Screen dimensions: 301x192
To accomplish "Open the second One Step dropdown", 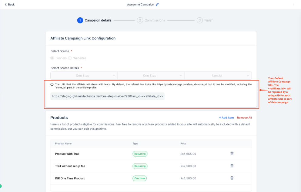I will pyautogui.click(x=151, y=76).
